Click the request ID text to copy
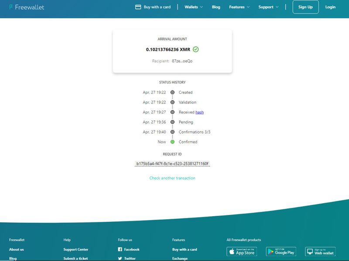The image size is (349, 261). pyautogui.click(x=172, y=164)
